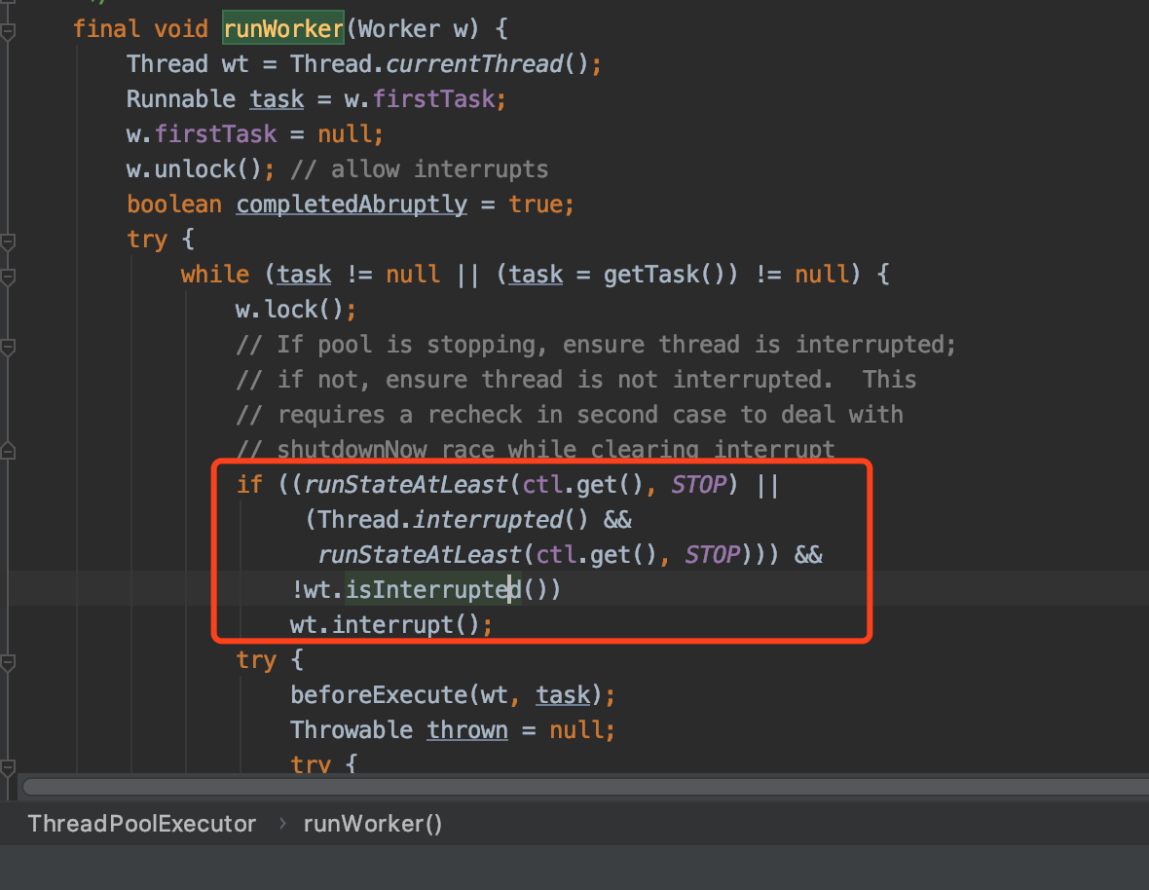Click the isInterrupted method call
This screenshot has height=890, width=1149.
[433, 590]
